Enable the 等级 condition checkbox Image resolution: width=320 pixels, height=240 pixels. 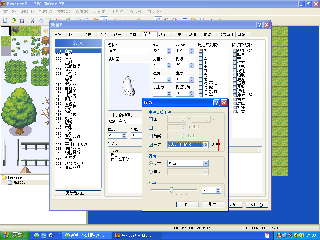151,136
